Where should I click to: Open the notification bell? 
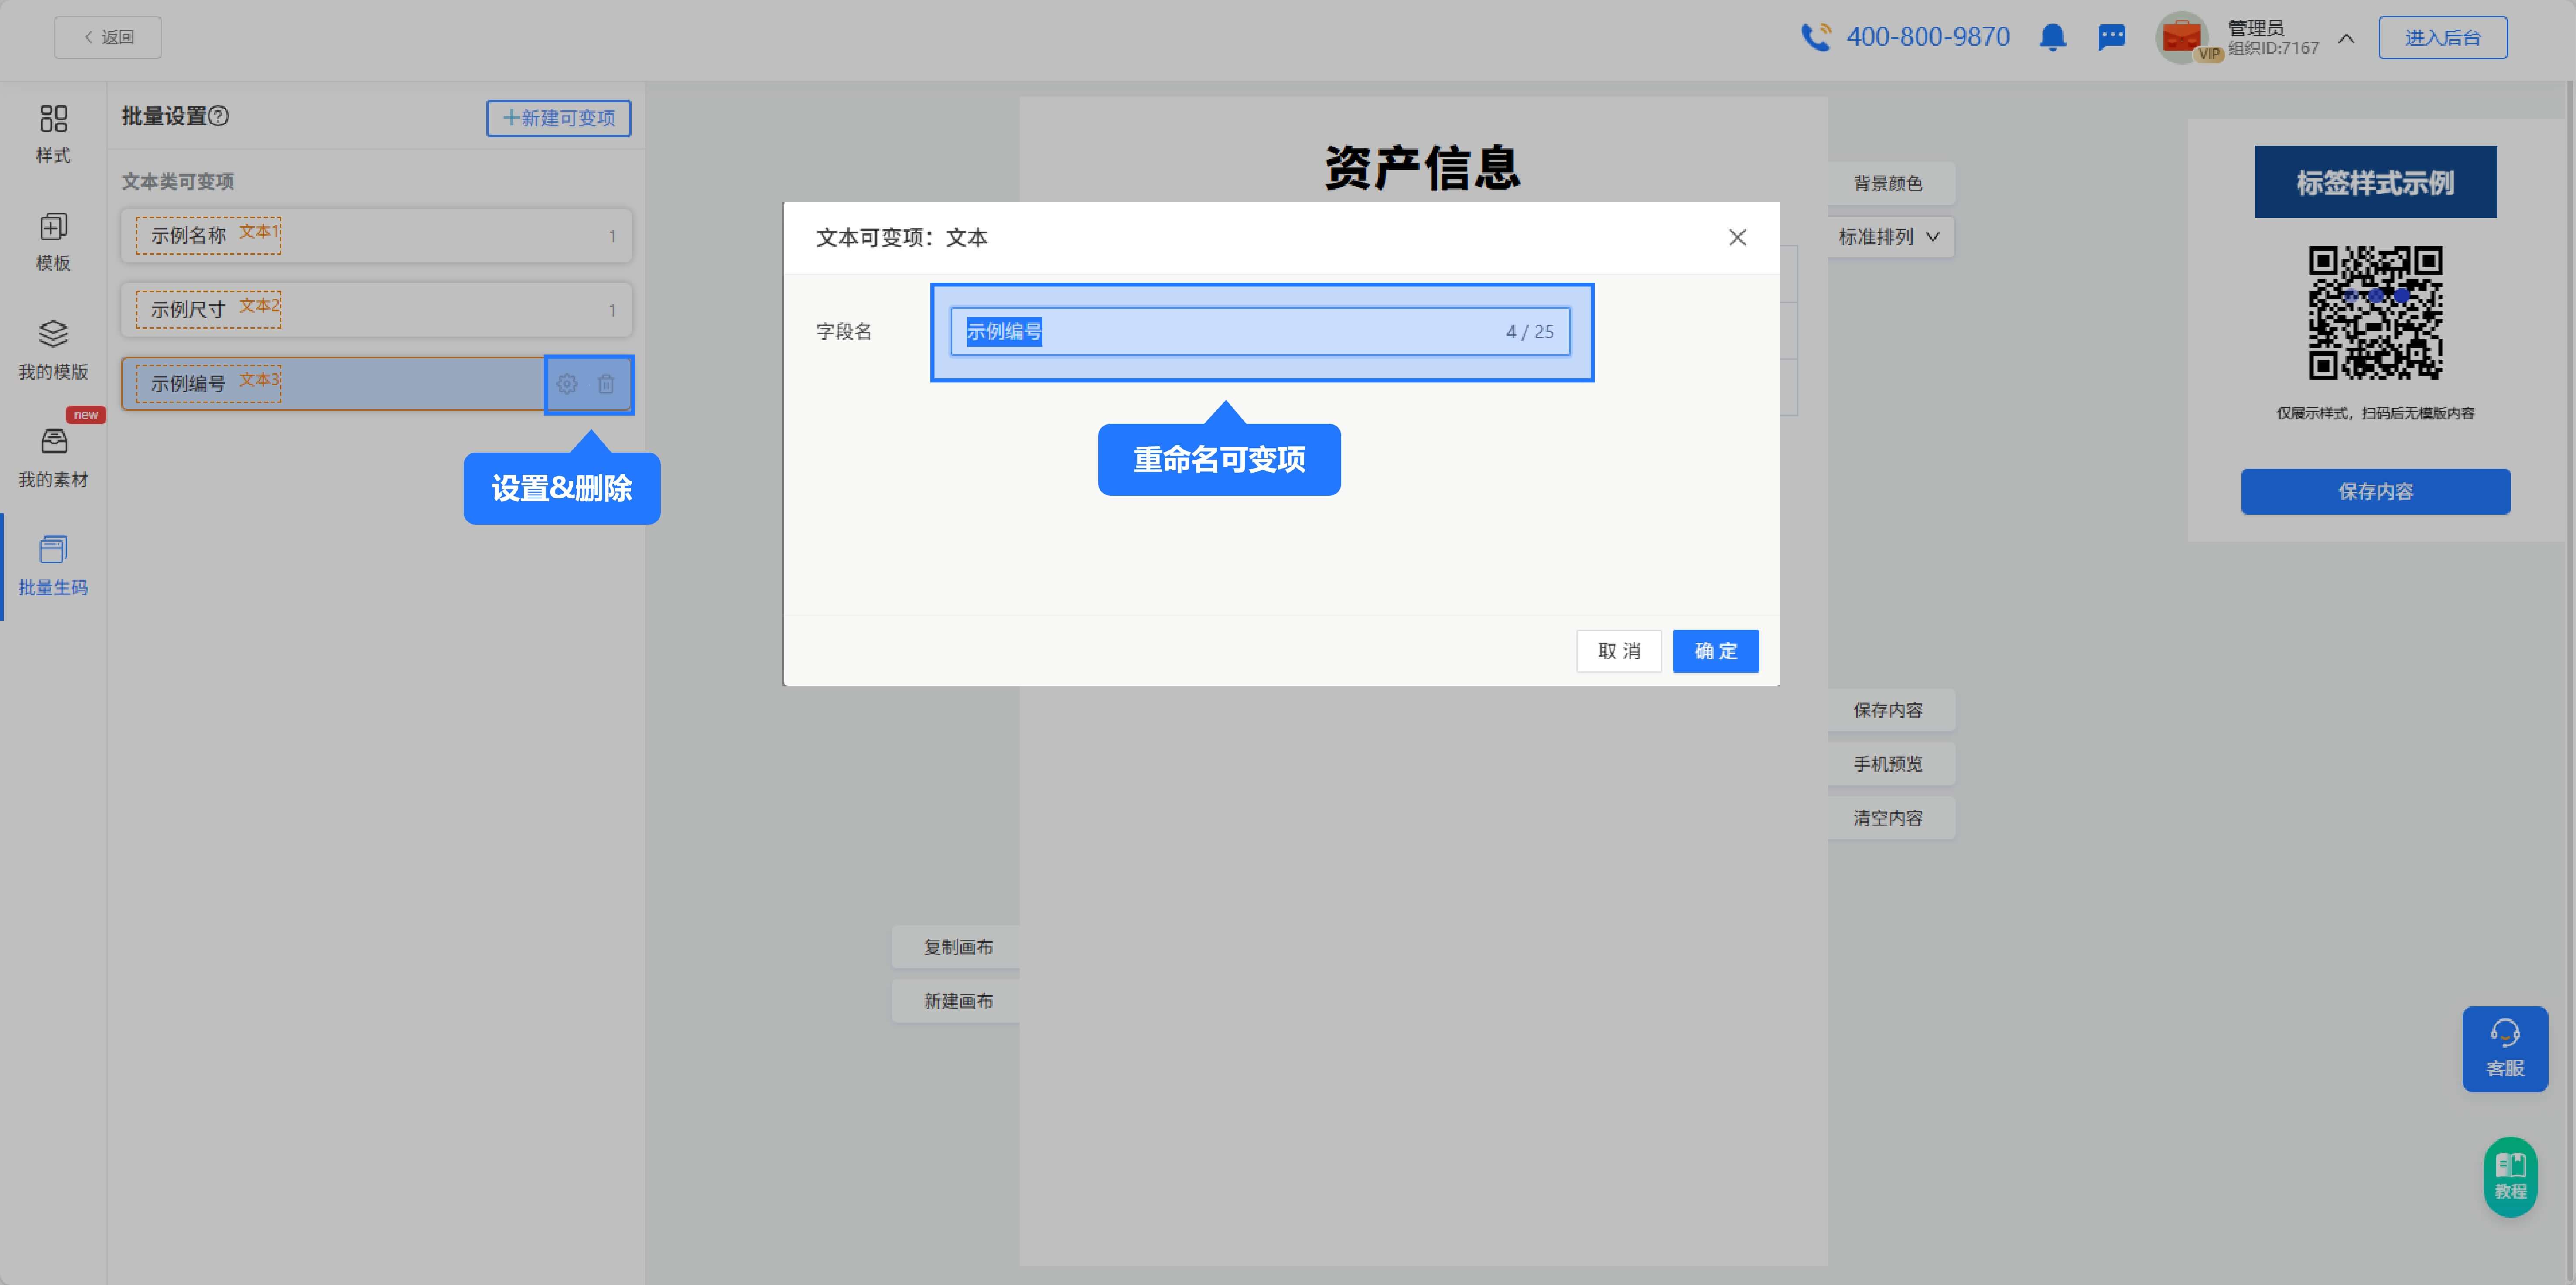pyautogui.click(x=2053, y=37)
